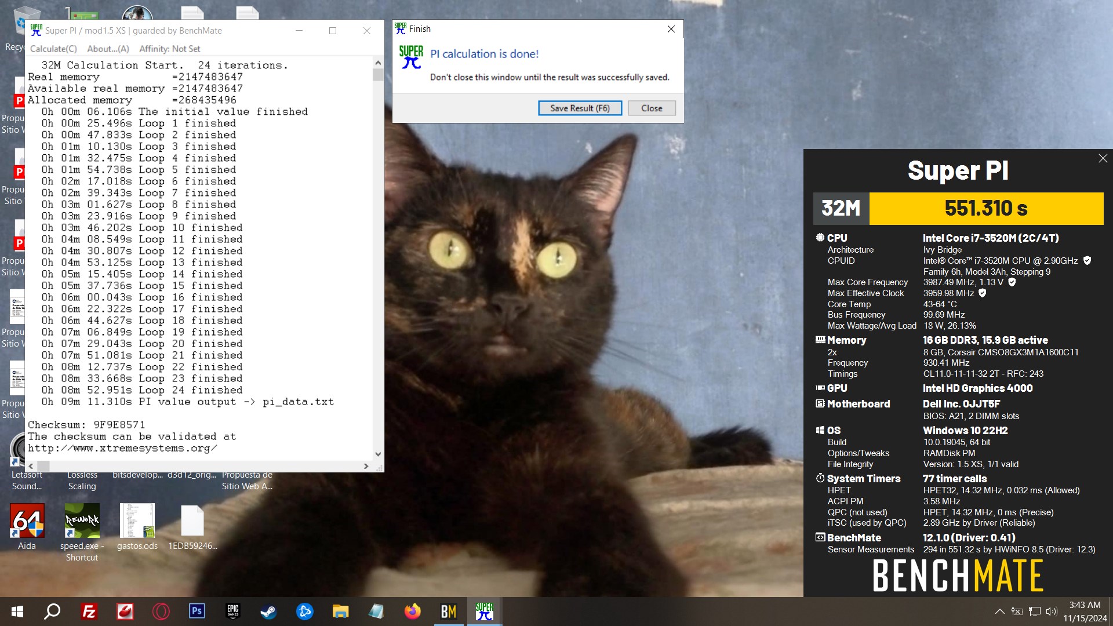Show hidden tray icons chevron
The image size is (1113, 626).
click(999, 612)
